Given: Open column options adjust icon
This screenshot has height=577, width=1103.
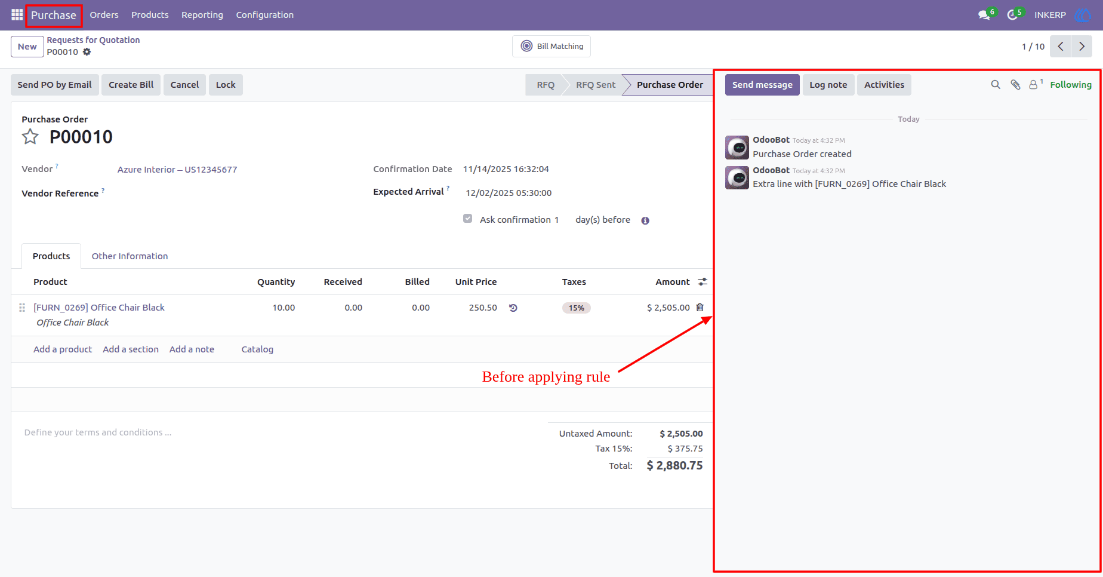Looking at the screenshot, I should (x=703, y=282).
